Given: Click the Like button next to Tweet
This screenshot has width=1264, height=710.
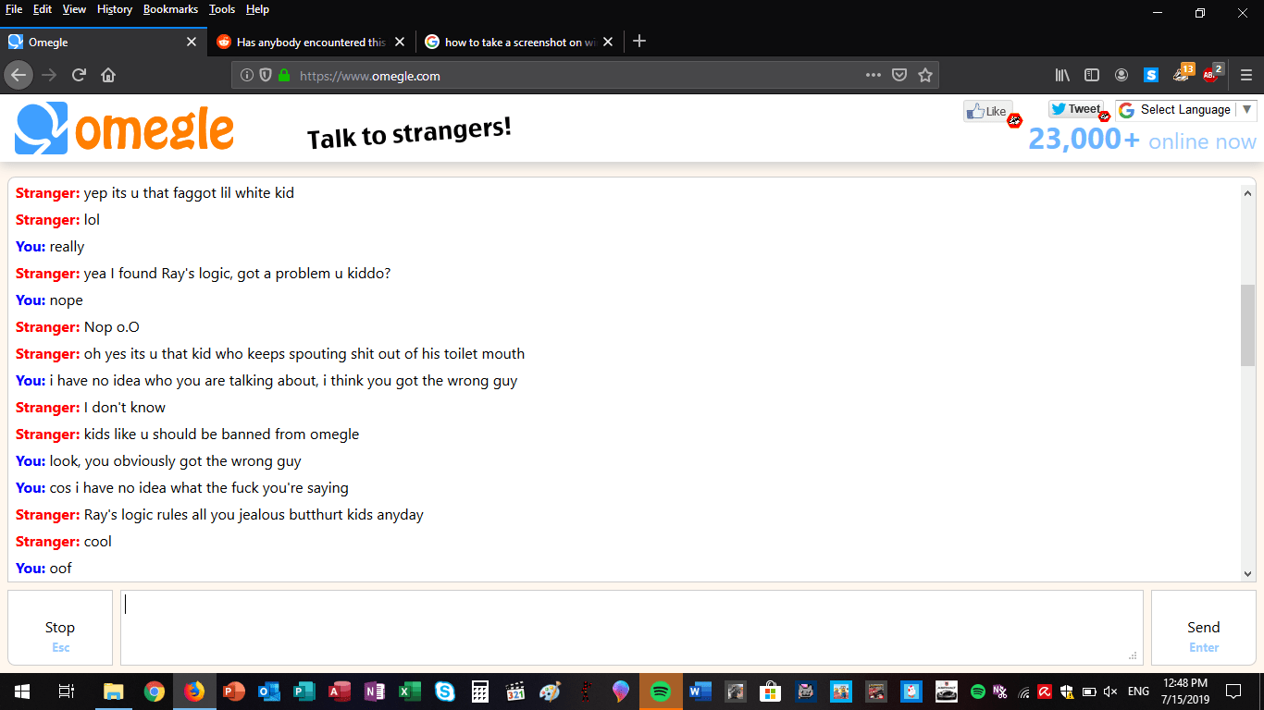Looking at the screenshot, I should (x=986, y=110).
